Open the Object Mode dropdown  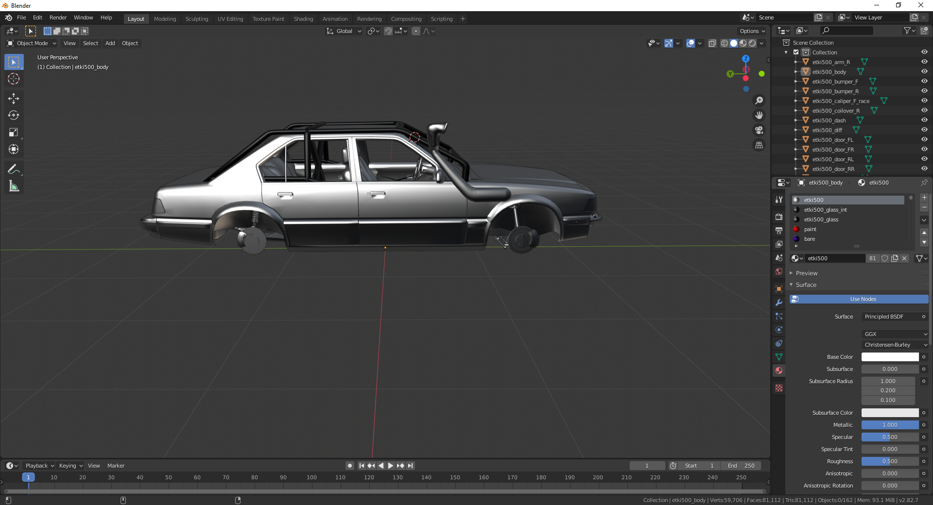click(32, 43)
